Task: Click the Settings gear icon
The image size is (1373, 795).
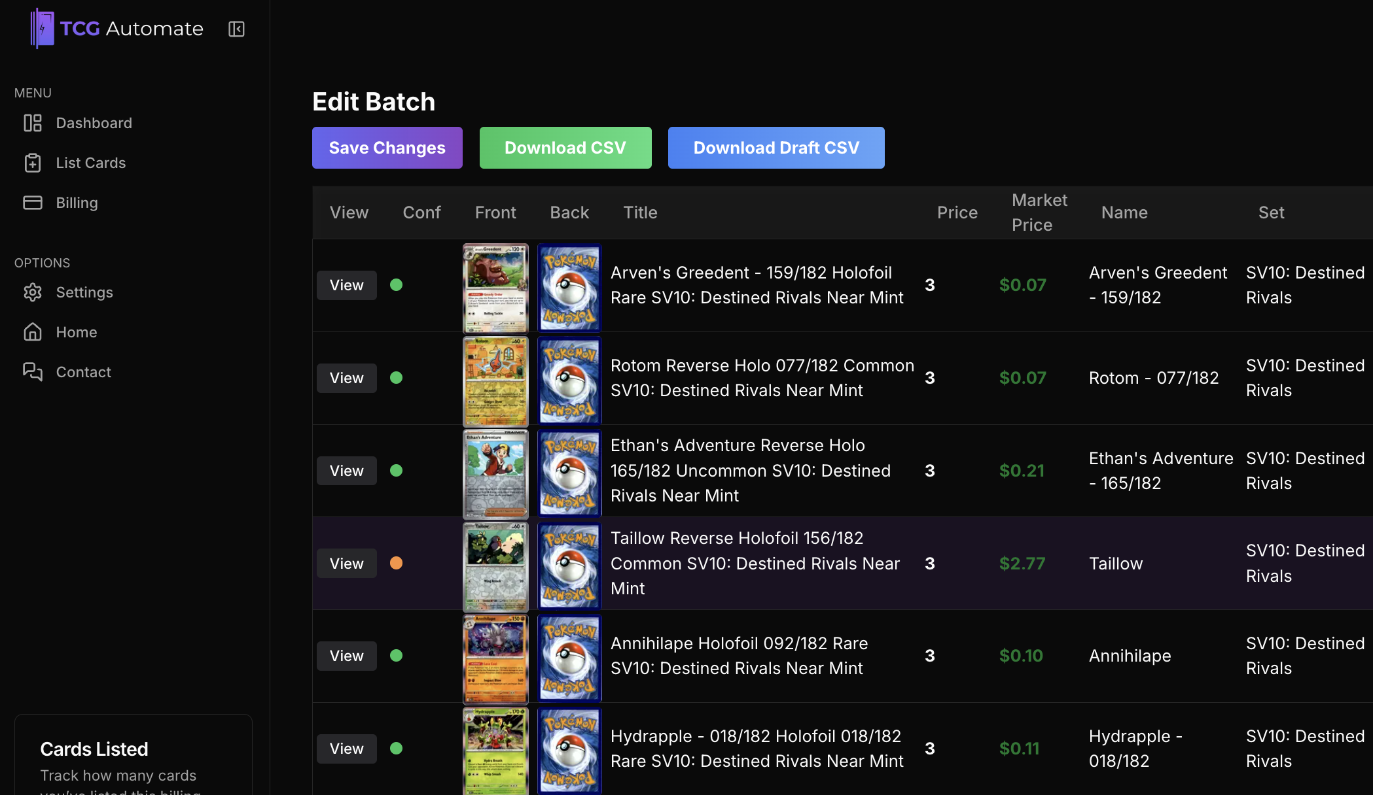Action: pyautogui.click(x=33, y=292)
